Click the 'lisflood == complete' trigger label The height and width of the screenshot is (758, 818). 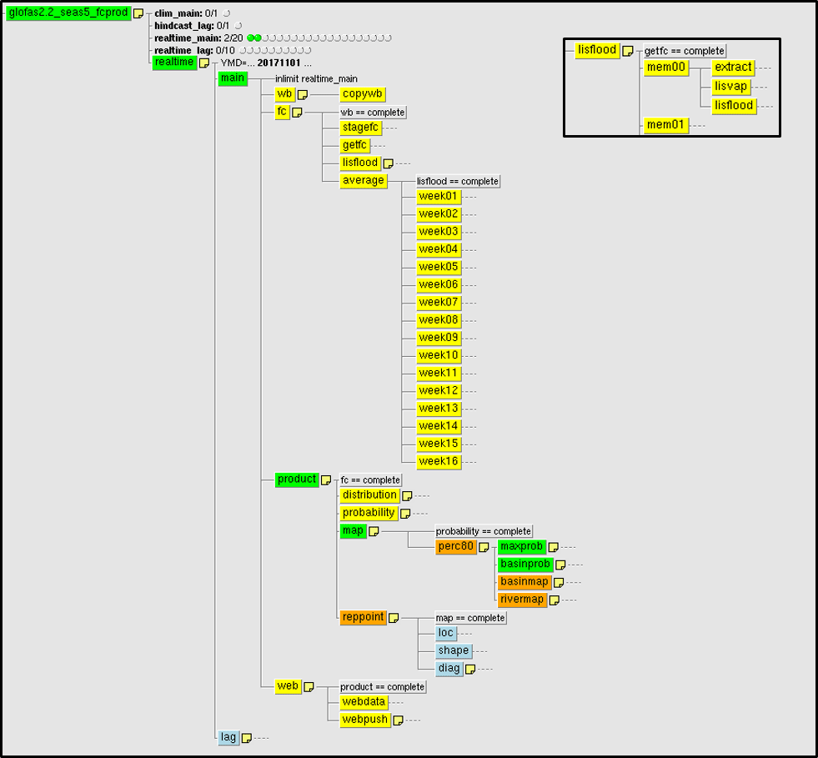pyautogui.click(x=458, y=181)
